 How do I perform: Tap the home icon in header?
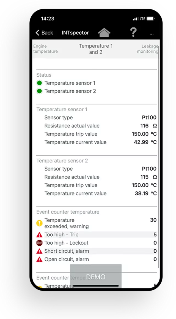click(x=104, y=33)
